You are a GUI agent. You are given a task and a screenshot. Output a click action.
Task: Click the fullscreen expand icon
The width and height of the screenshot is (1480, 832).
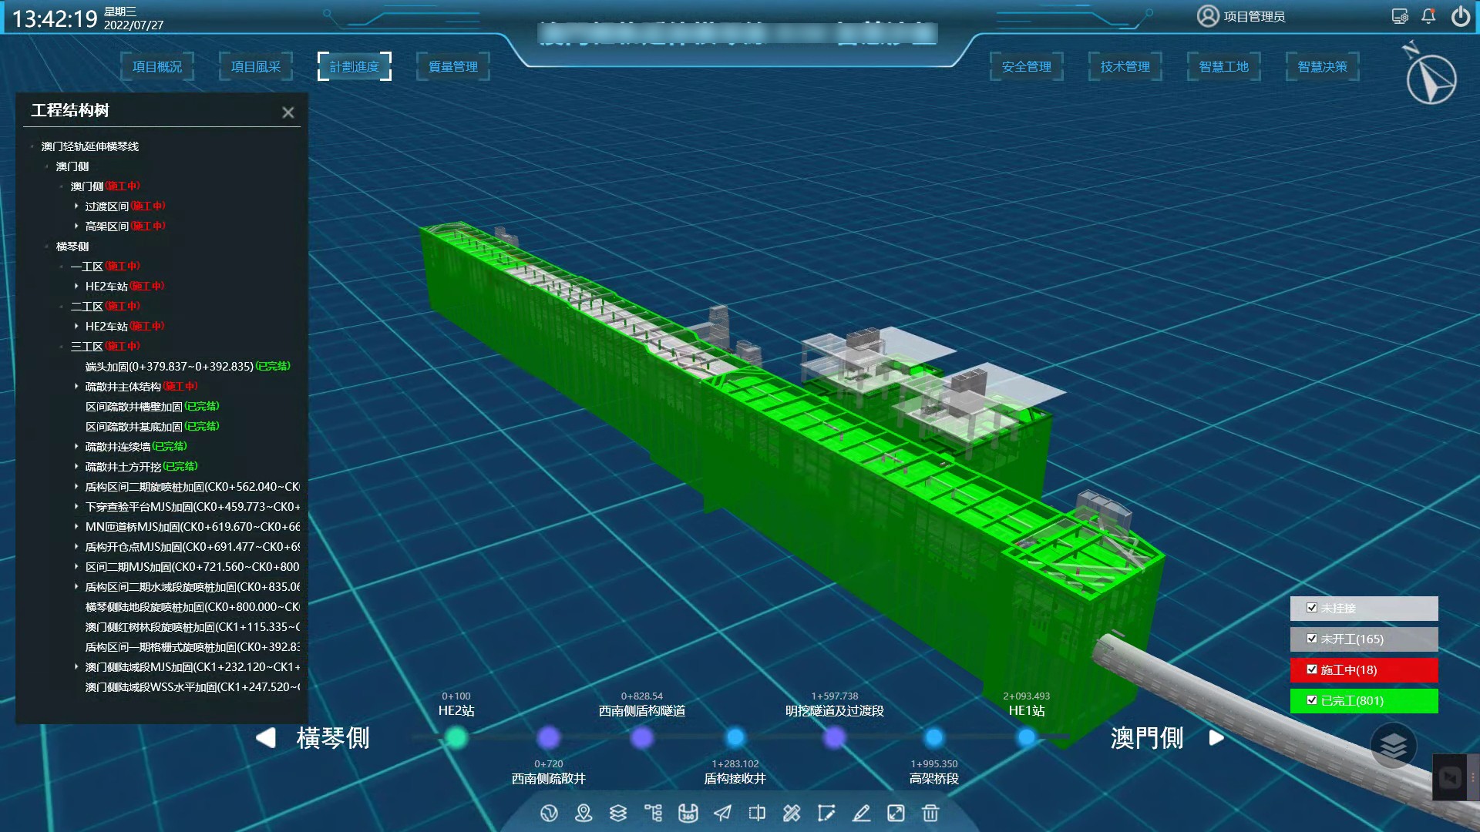(x=896, y=813)
